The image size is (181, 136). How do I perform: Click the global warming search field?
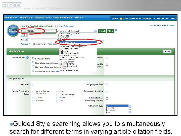click(38, 31)
